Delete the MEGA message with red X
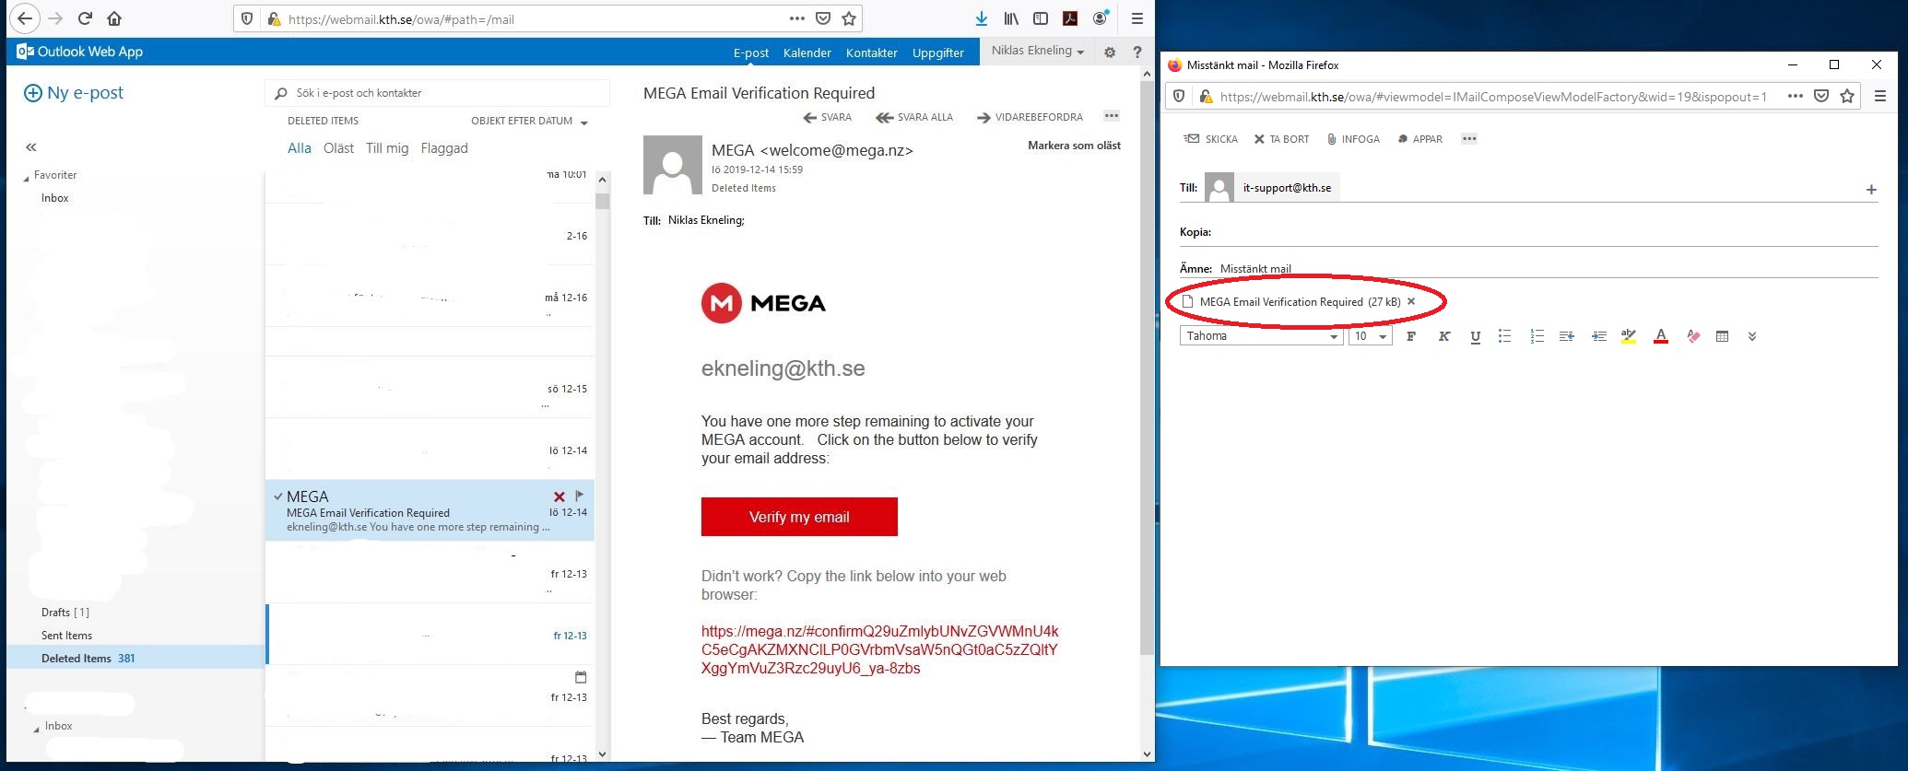Image resolution: width=1908 pixels, height=771 pixels. pyautogui.click(x=559, y=496)
